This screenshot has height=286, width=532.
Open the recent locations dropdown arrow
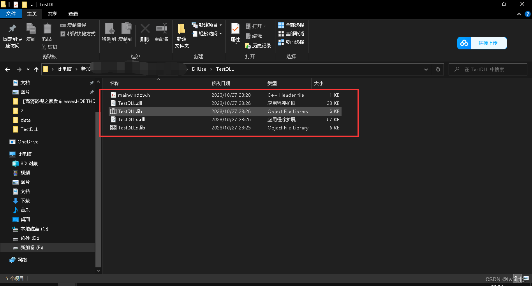(x=28, y=70)
